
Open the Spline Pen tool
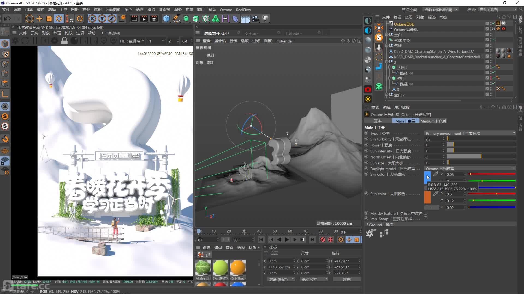tap(176, 19)
